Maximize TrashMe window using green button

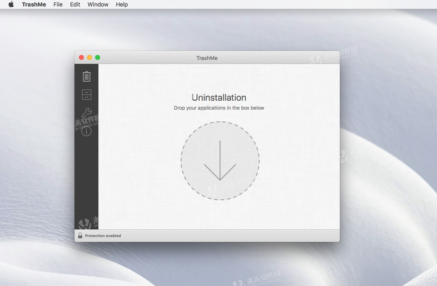click(98, 57)
